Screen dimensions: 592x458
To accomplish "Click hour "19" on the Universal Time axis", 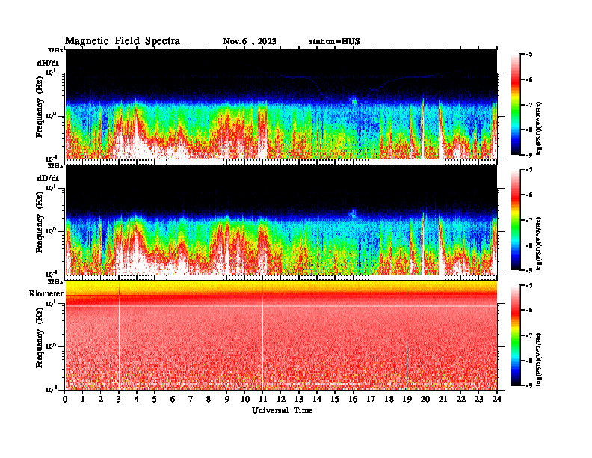I will (407, 399).
